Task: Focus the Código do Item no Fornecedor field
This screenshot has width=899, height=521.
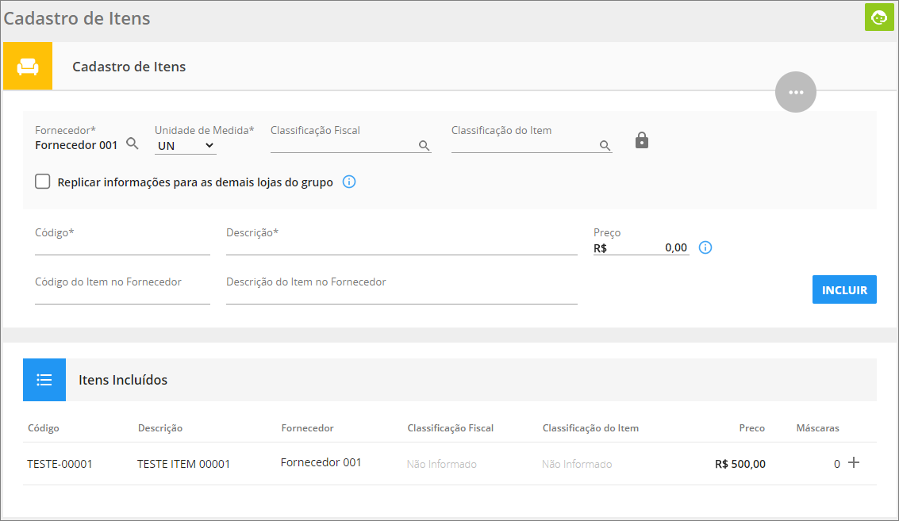Action: pyautogui.click(x=122, y=296)
